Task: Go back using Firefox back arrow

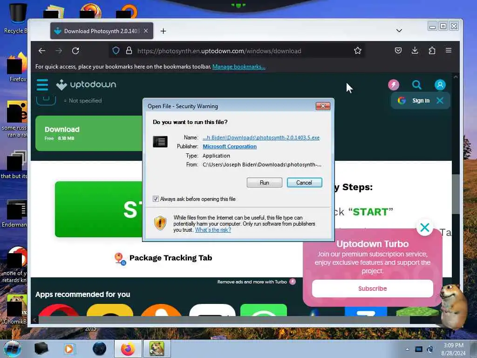Action: pos(42,51)
